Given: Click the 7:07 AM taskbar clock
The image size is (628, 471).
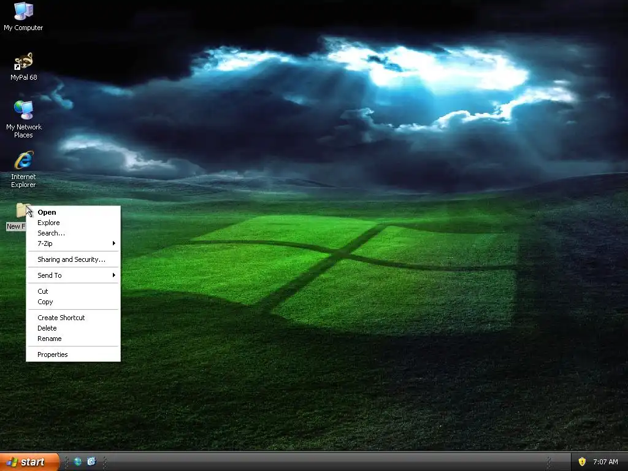Looking at the screenshot, I should pos(605,462).
